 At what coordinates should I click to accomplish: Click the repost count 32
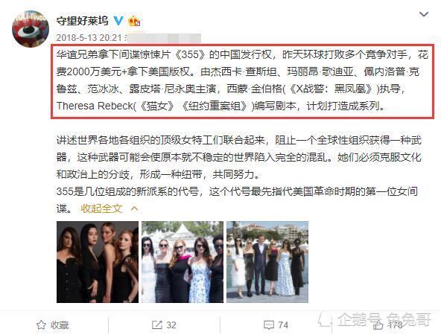click(171, 325)
